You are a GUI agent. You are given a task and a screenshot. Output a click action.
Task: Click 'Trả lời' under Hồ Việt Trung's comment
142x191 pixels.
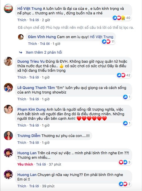click(x=34, y=20)
